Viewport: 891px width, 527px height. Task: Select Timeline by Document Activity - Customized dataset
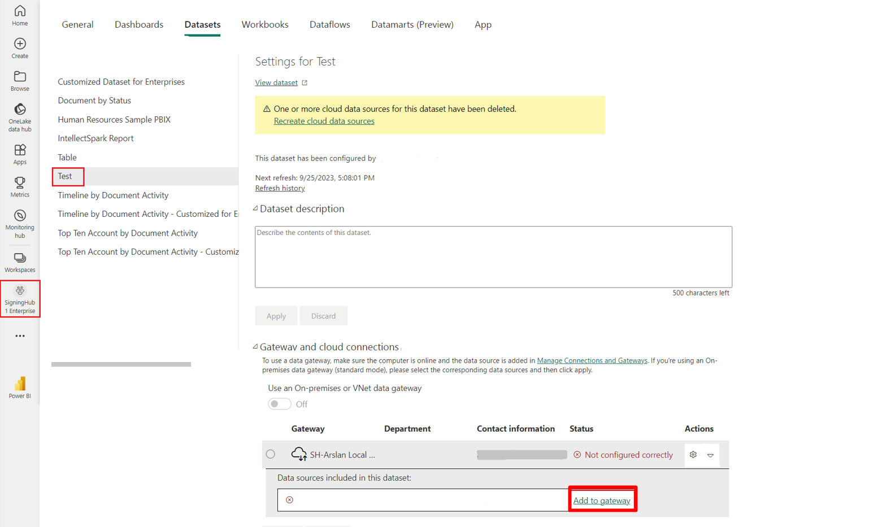[x=148, y=214]
